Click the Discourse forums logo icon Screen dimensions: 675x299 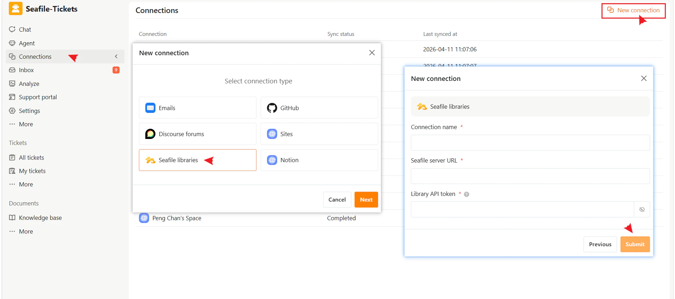point(150,134)
